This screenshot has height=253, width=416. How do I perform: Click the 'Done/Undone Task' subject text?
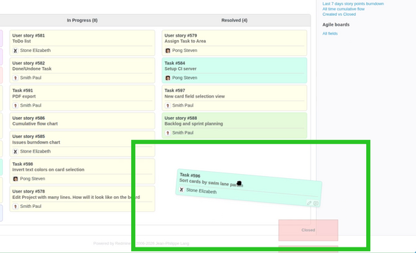[x=32, y=69]
